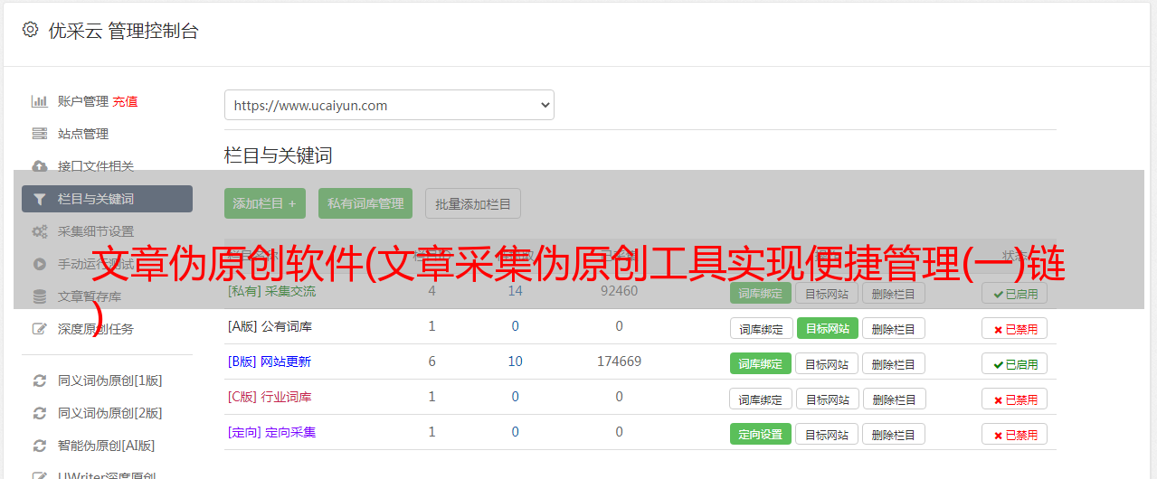Click the [A版] 公有词库 column name

click(270, 326)
